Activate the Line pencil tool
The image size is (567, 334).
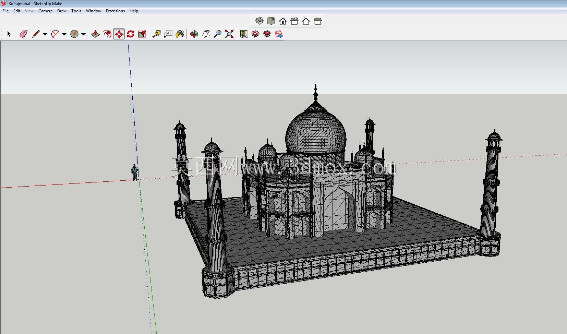click(36, 34)
